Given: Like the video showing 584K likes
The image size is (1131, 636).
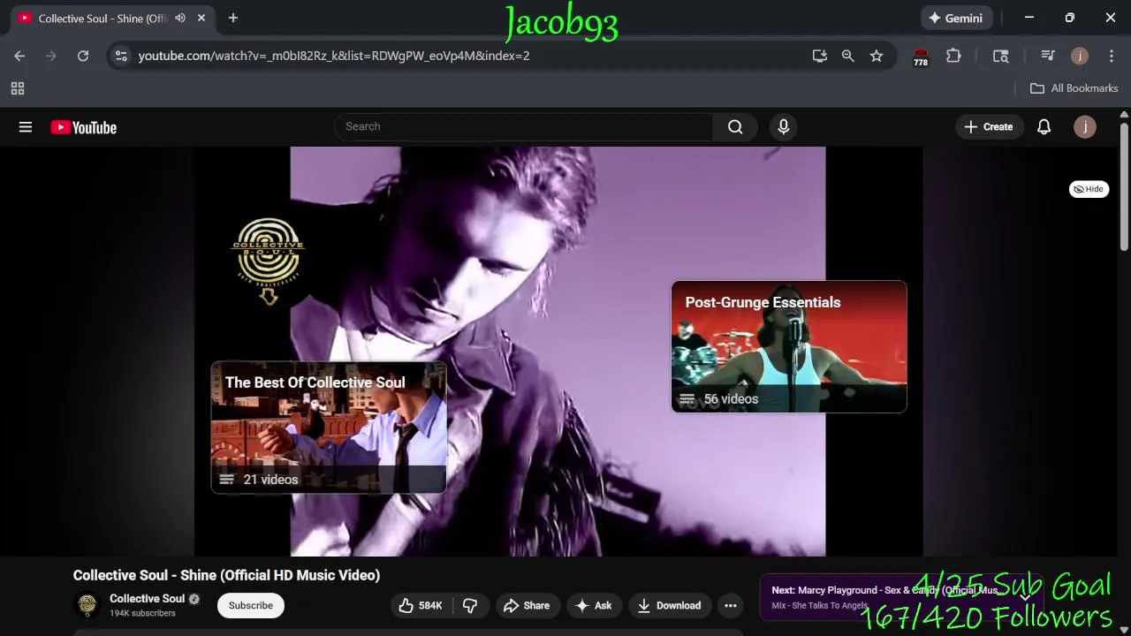Looking at the screenshot, I should pos(421,605).
